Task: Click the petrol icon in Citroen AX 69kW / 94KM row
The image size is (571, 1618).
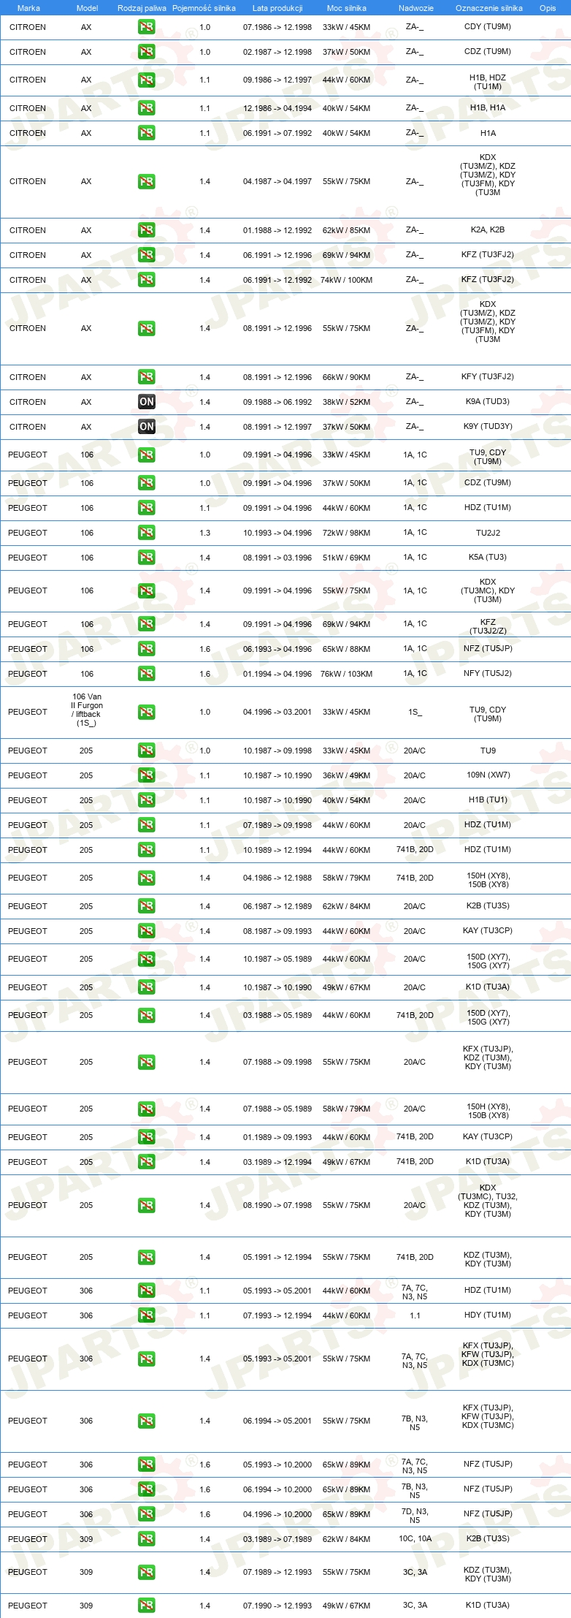Action: click(147, 255)
